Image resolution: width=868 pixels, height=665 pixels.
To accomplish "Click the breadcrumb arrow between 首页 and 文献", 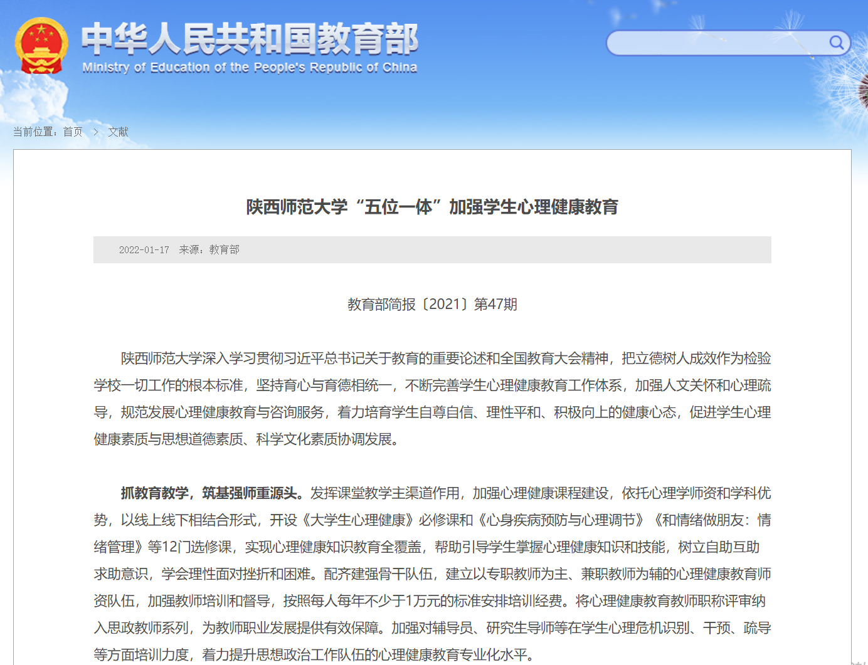I will [95, 132].
